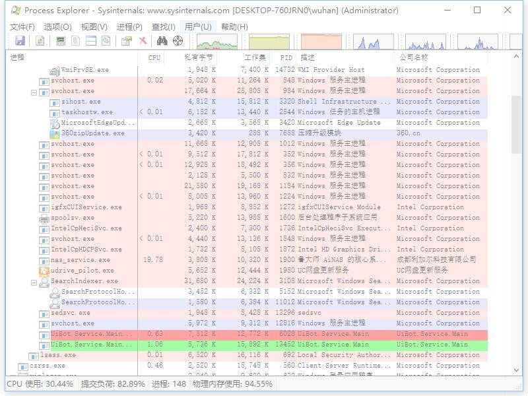This screenshot has width=528, height=396.
Task: Sort by the 描述 column header
Action: click(x=345, y=57)
